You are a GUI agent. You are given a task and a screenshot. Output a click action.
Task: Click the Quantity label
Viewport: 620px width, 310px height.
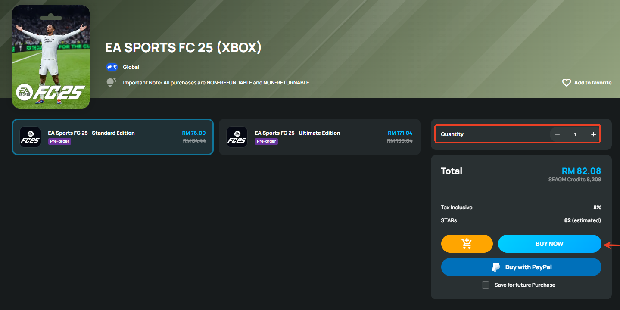click(452, 134)
